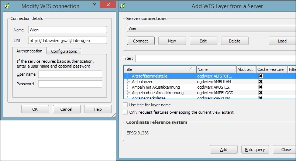This screenshot has height=161, width=296.
Task: Enable Use title for layer name
Action: pos(125,105)
